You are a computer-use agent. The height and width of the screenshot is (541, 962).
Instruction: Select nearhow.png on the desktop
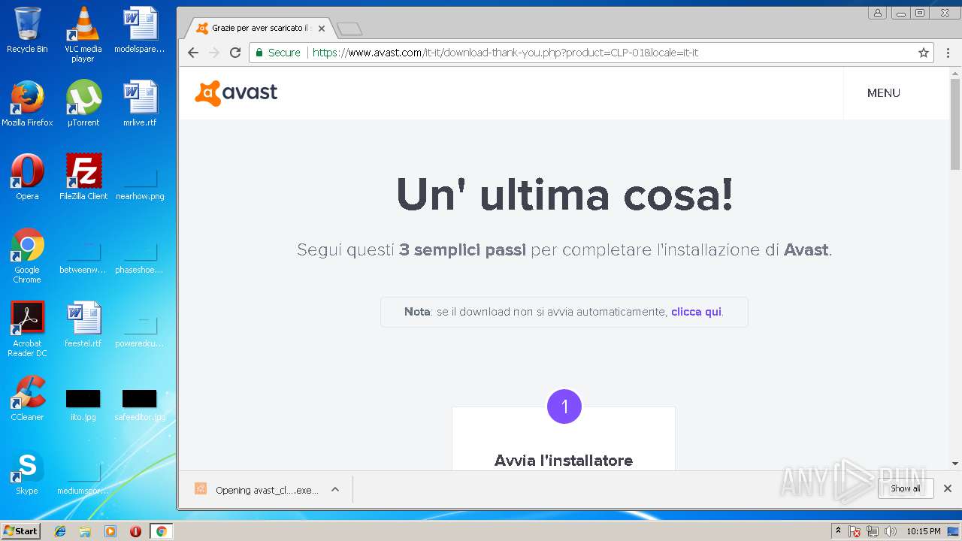pyautogui.click(x=140, y=183)
